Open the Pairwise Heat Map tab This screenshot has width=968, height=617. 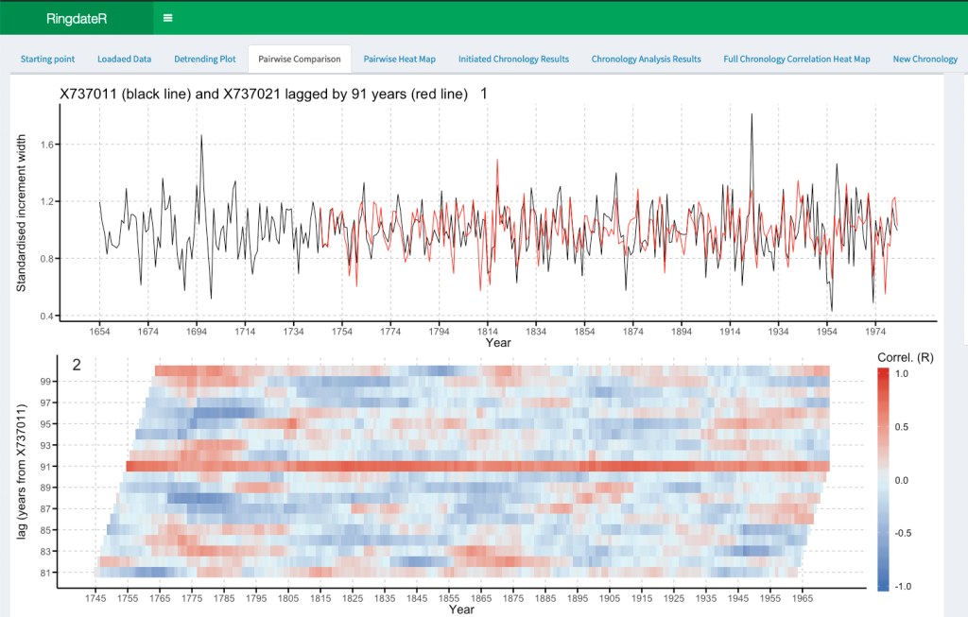399,59
